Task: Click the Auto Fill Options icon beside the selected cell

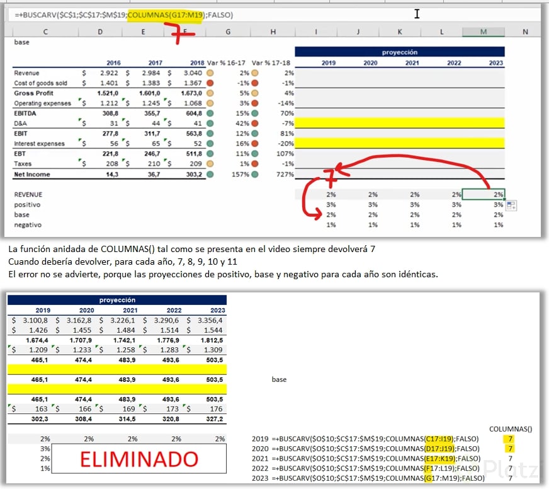Action: pos(511,205)
